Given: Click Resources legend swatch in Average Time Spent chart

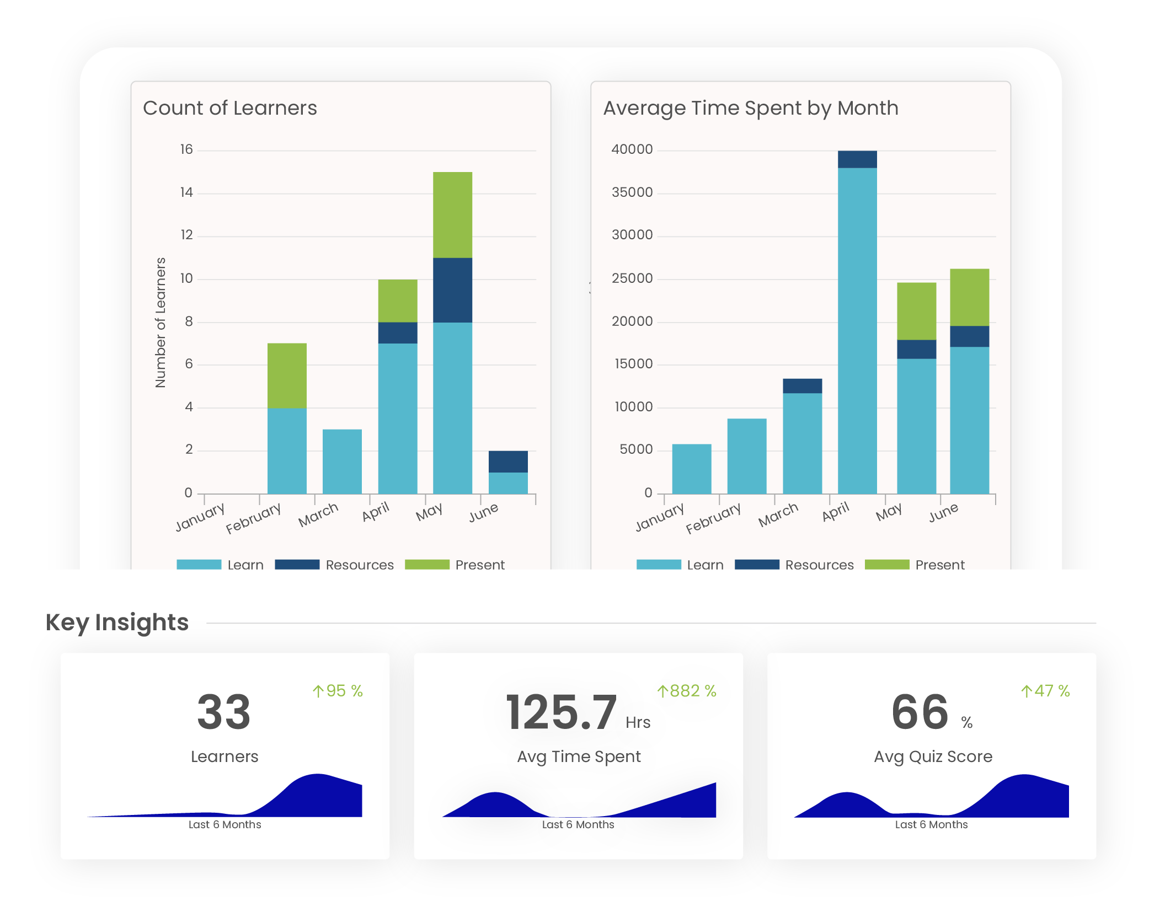Looking at the screenshot, I should [757, 564].
